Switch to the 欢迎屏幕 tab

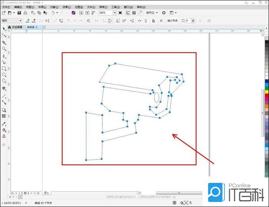point(15,27)
